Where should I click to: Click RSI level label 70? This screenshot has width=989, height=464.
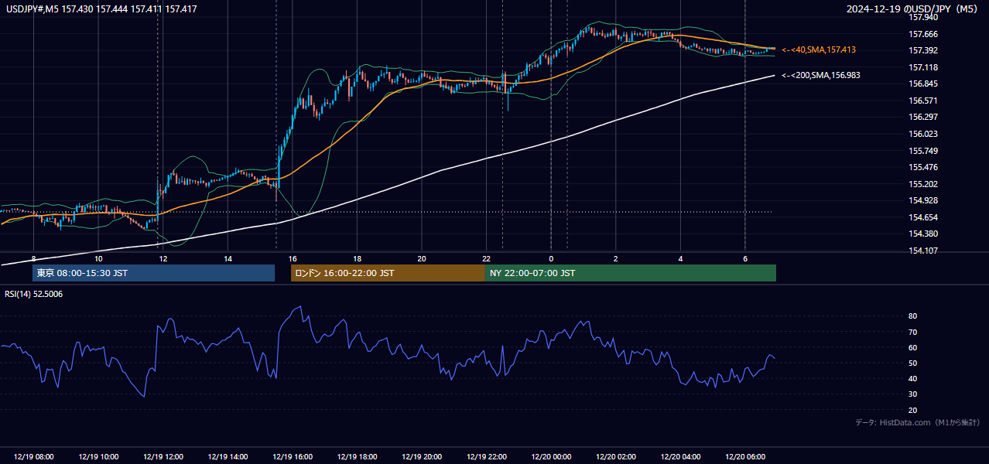coord(913,332)
